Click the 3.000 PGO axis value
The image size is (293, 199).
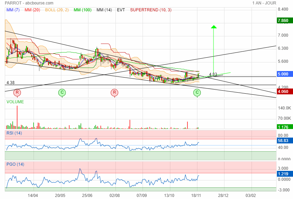[x=283, y=168]
